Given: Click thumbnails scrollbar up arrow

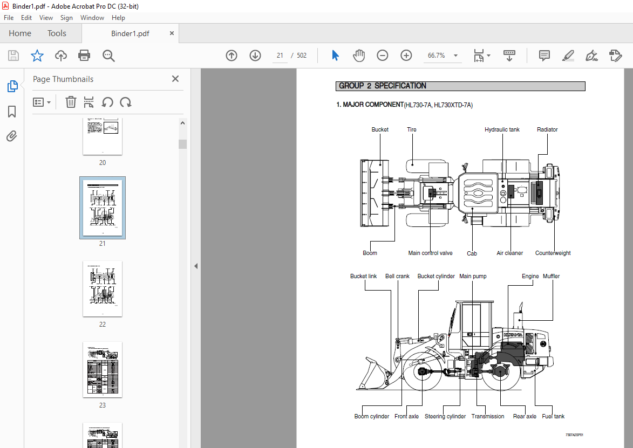Looking at the screenshot, I should [182, 123].
